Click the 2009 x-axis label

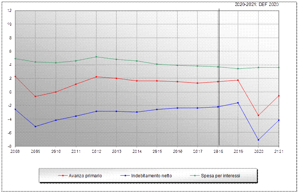click(35, 151)
